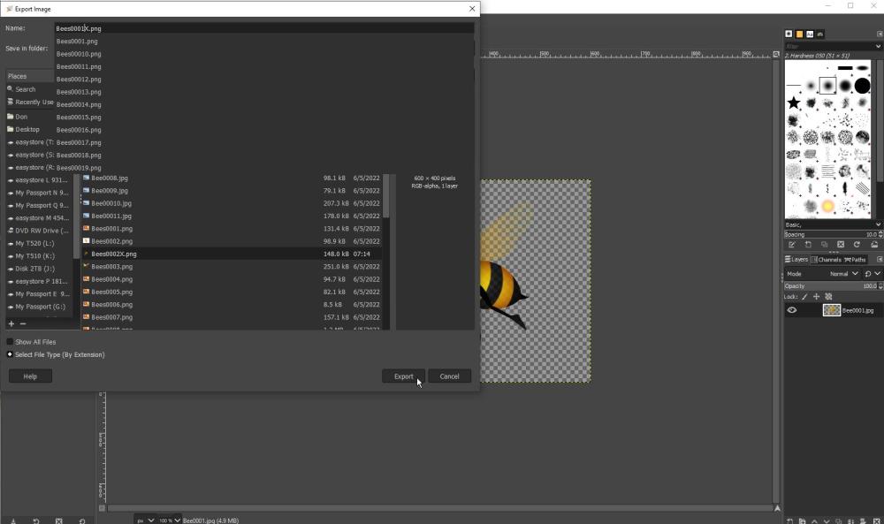The width and height of the screenshot is (884, 524).
Task: Select the Search place in sidebar
Action: [26, 89]
